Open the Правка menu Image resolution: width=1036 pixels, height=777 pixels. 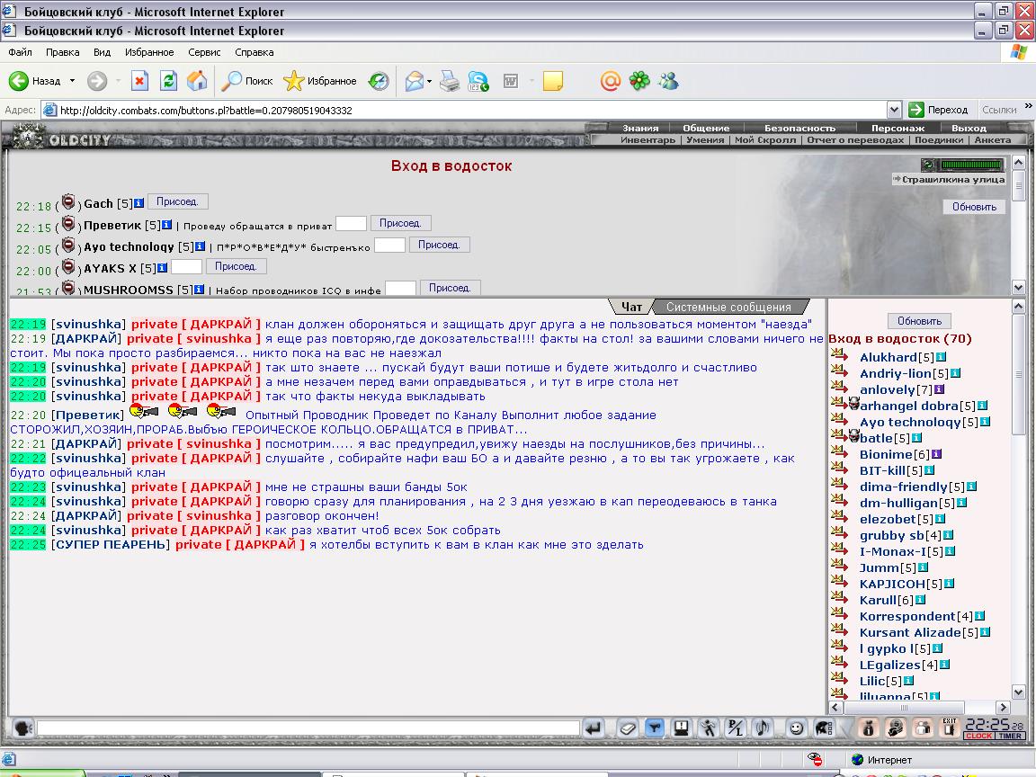point(63,52)
